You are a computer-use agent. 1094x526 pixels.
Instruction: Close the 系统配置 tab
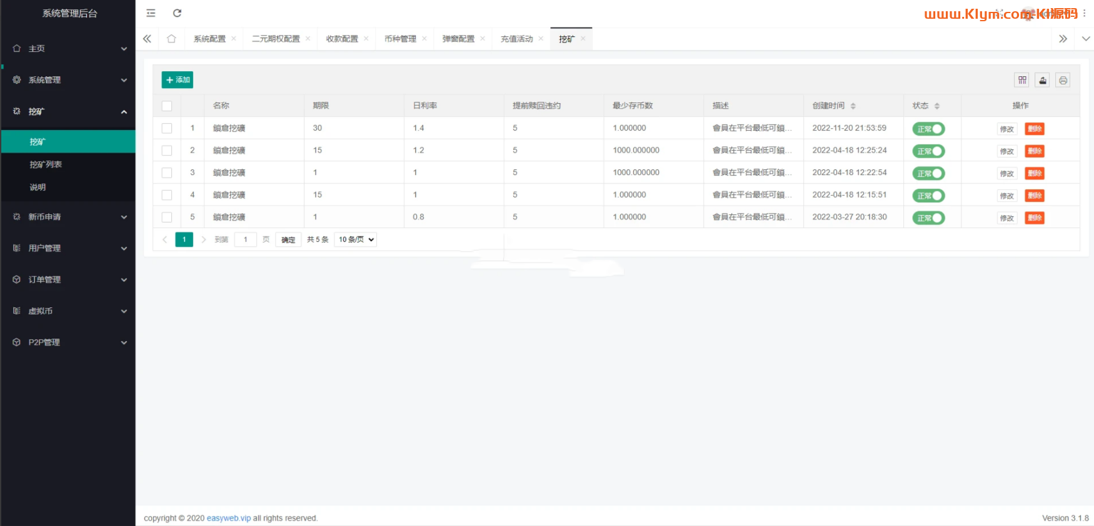click(x=234, y=39)
